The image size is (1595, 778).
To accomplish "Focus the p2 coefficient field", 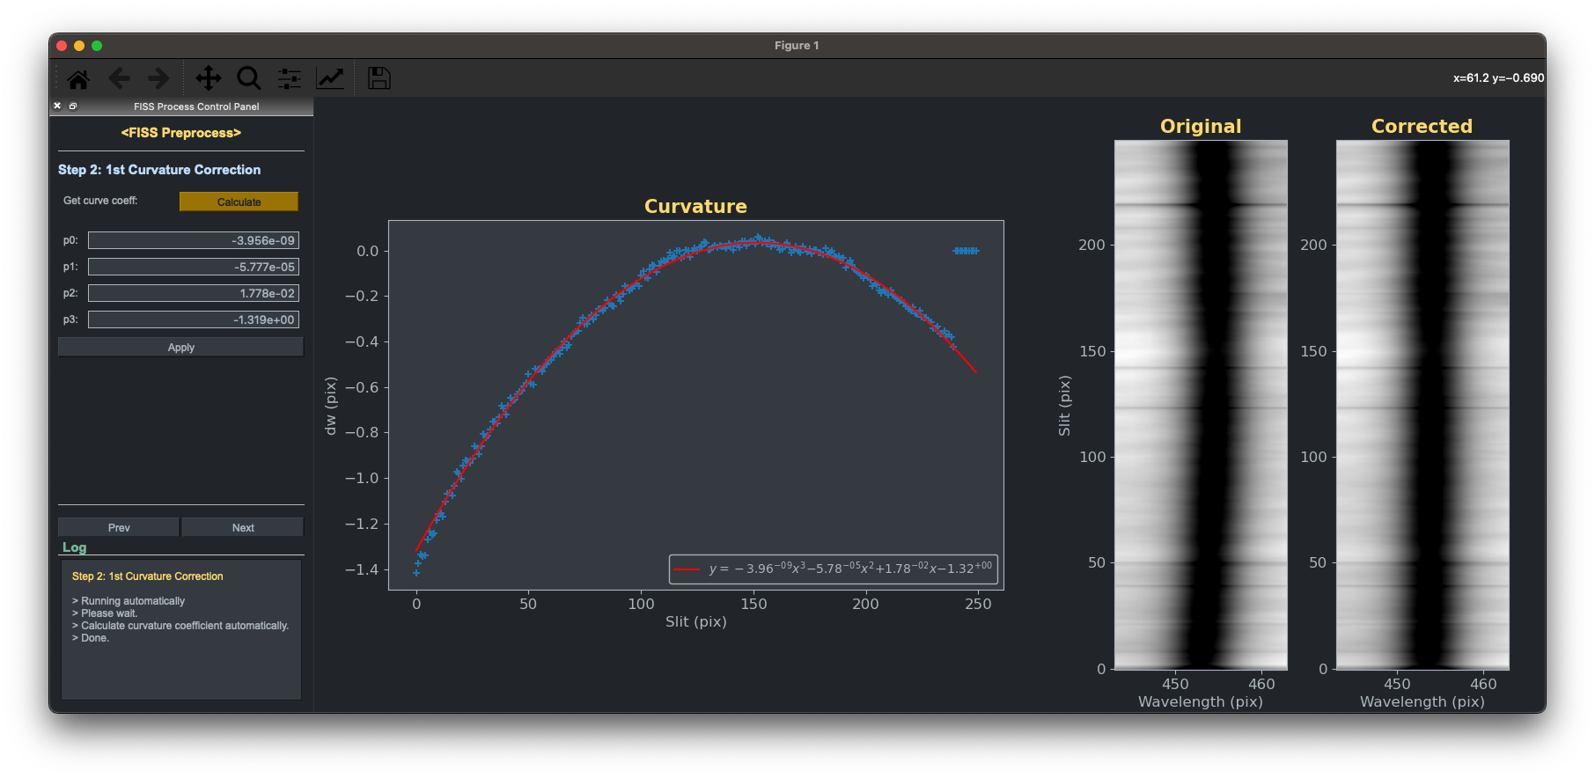I will (193, 293).
